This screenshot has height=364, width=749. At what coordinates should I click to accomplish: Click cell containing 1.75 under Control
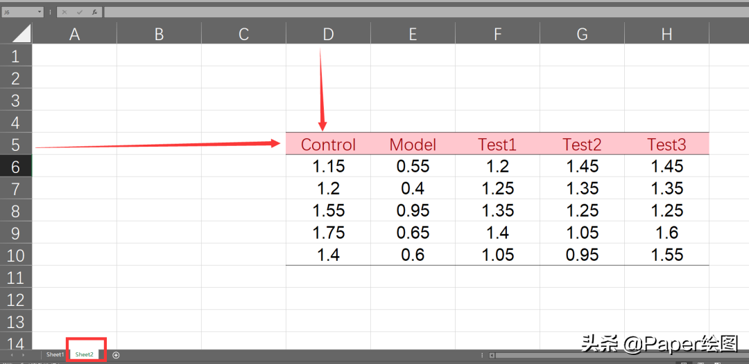coord(328,233)
